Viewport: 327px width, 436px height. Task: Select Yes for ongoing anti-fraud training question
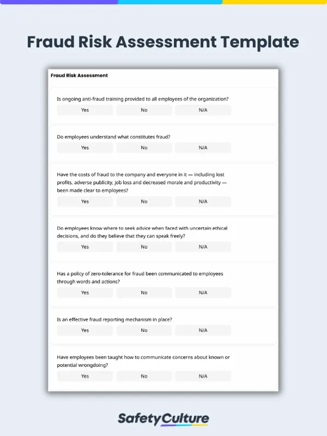pos(85,110)
